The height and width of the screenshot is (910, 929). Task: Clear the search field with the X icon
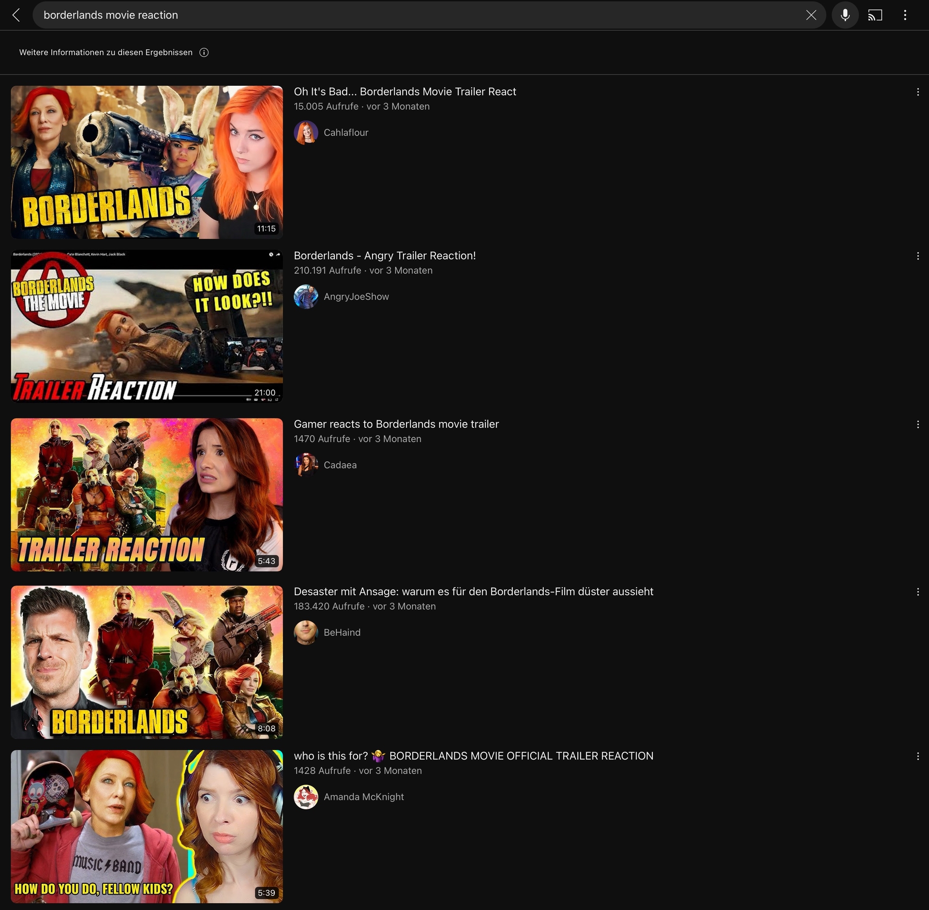pos(811,15)
